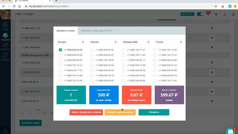Click the browser home icon
Image resolution: width=238 pixels, height=134 pixels.
(19, 6)
